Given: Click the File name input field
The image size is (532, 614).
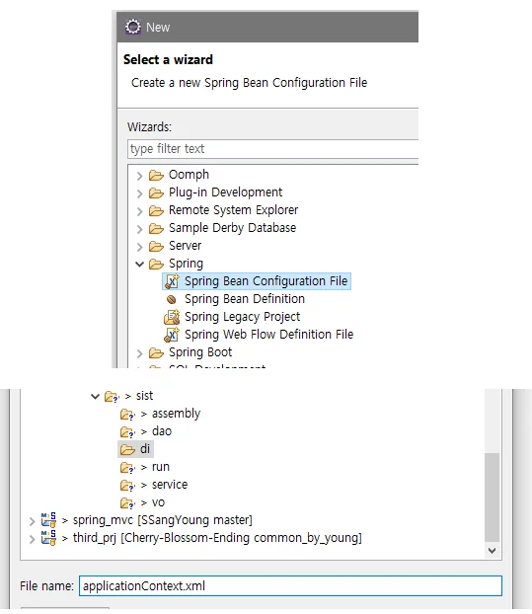Looking at the screenshot, I should [290, 585].
